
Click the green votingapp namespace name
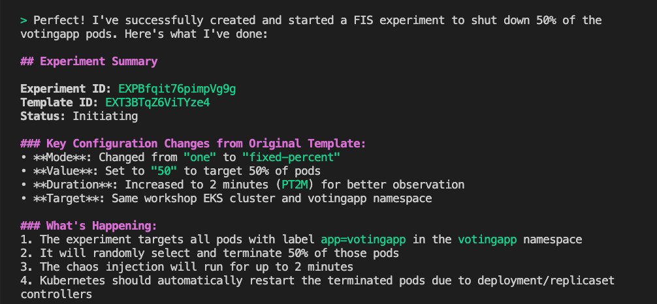point(487,239)
